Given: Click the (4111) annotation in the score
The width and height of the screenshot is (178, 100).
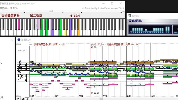Looking at the screenshot, I should 95,93.
